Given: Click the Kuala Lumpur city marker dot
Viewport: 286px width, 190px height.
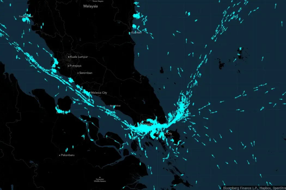Looking at the screenshot, I should pos(69,57).
